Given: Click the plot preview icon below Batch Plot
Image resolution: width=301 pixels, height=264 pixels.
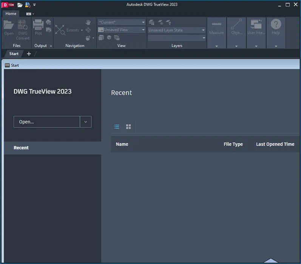Looking at the screenshot, I should click(x=49, y=30).
